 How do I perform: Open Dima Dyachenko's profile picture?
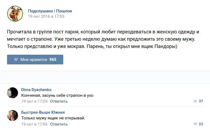click(x=12, y=93)
